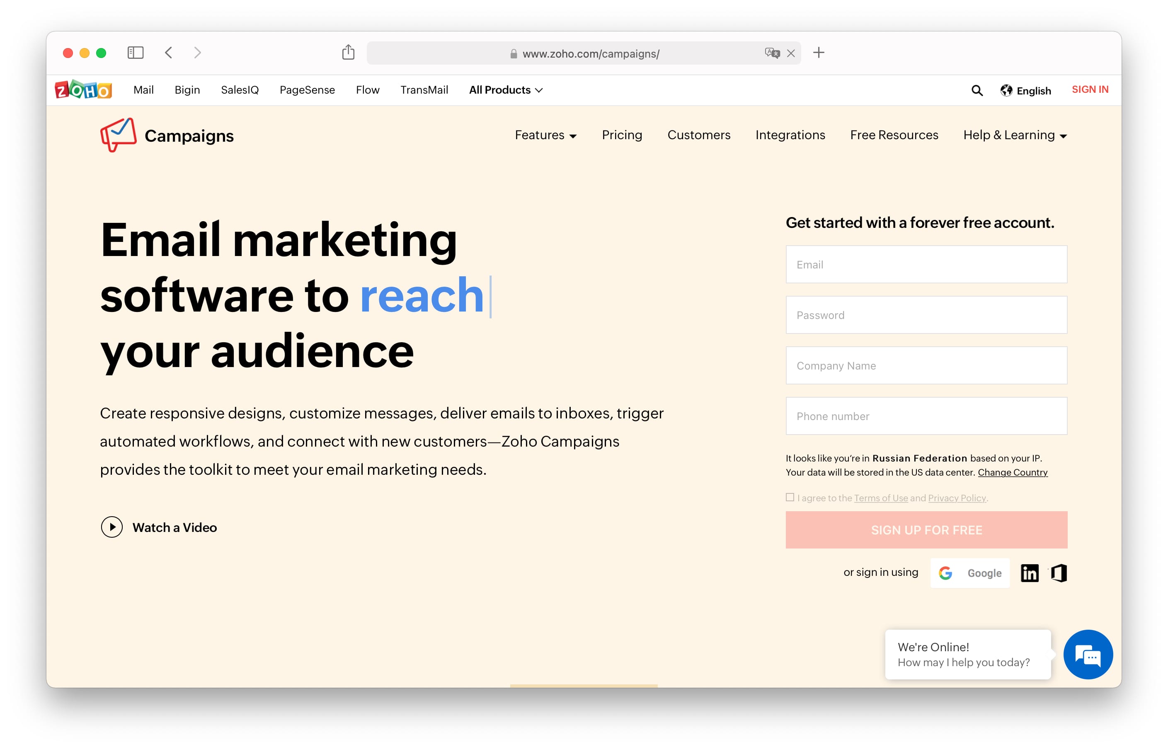The height and width of the screenshot is (749, 1168).
Task: Sign in using LinkedIn icon
Action: coord(1030,573)
